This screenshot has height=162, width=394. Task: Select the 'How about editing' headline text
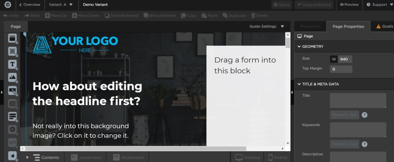tap(87, 94)
